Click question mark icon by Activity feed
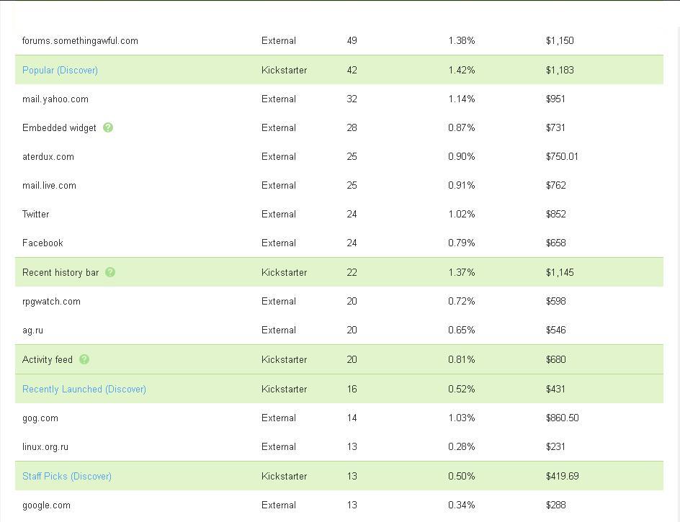Image resolution: width=680 pixels, height=522 pixels. coord(84,359)
